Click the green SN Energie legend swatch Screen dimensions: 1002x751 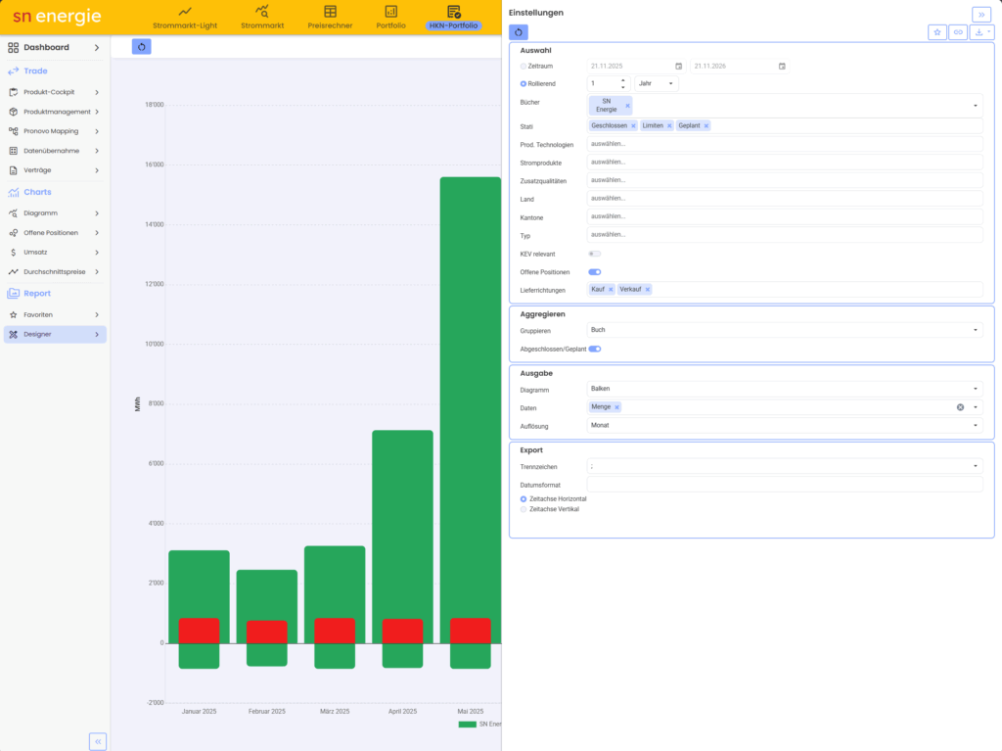[x=467, y=725]
